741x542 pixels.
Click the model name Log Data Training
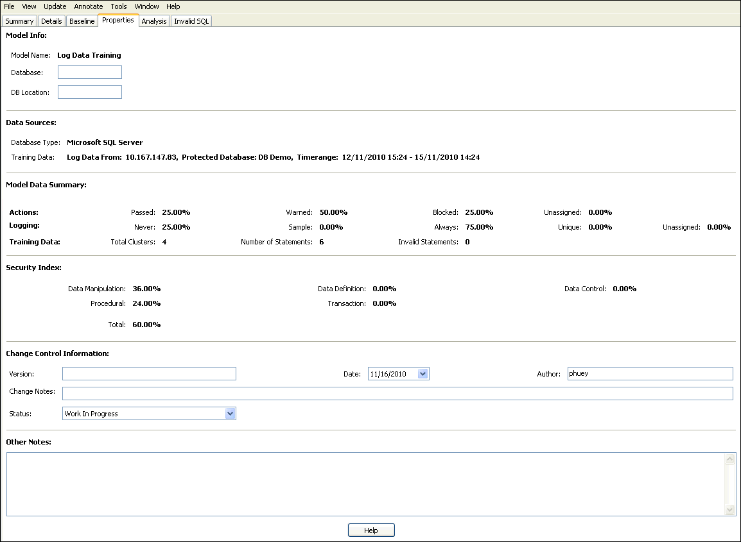[89, 55]
